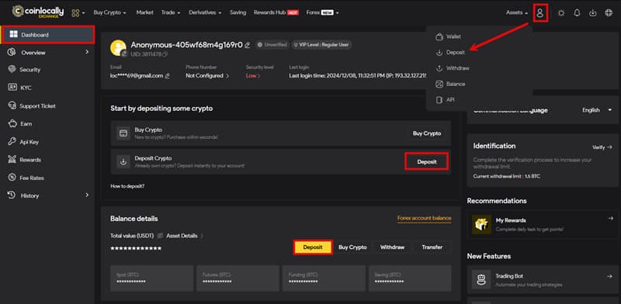The image size is (621, 304).
Task: Expand the Overview sidebar section
Action: tap(47, 52)
